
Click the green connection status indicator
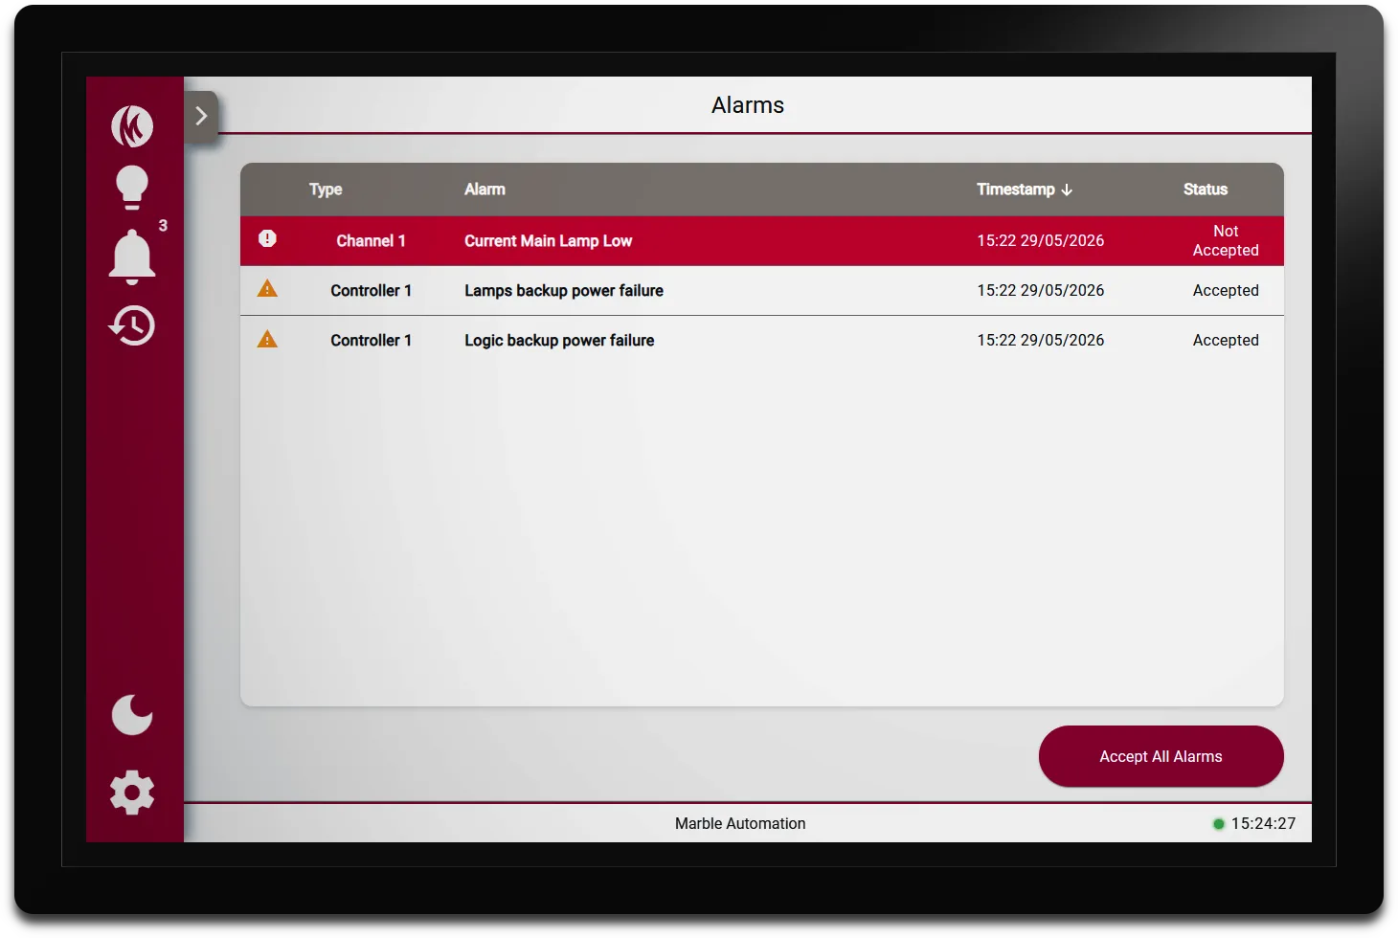[1219, 823]
